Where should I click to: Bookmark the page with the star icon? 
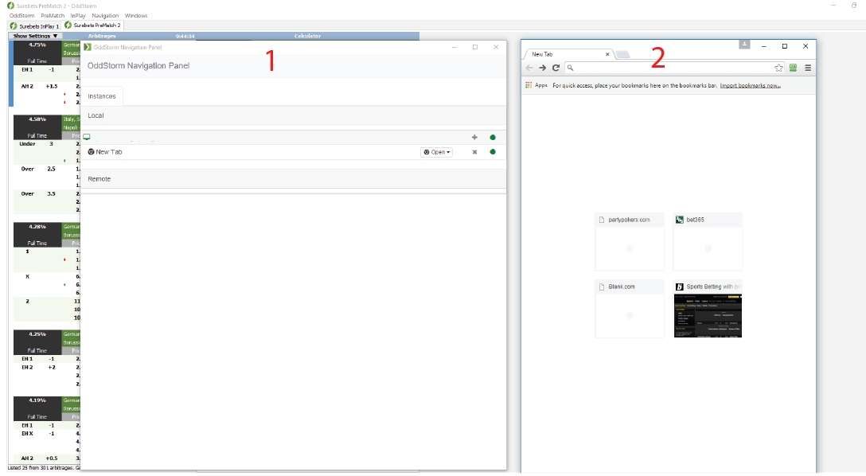(x=778, y=68)
